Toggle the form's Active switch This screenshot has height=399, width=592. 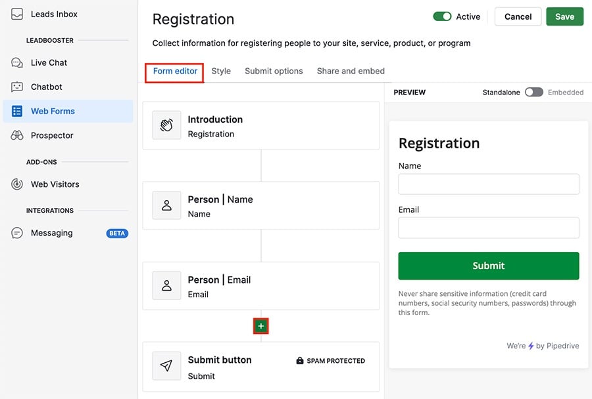coord(442,16)
